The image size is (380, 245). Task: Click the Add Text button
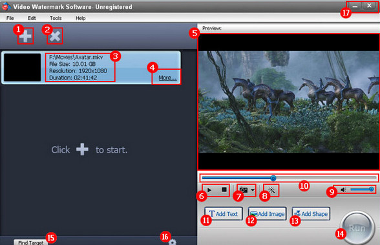pos(223,214)
